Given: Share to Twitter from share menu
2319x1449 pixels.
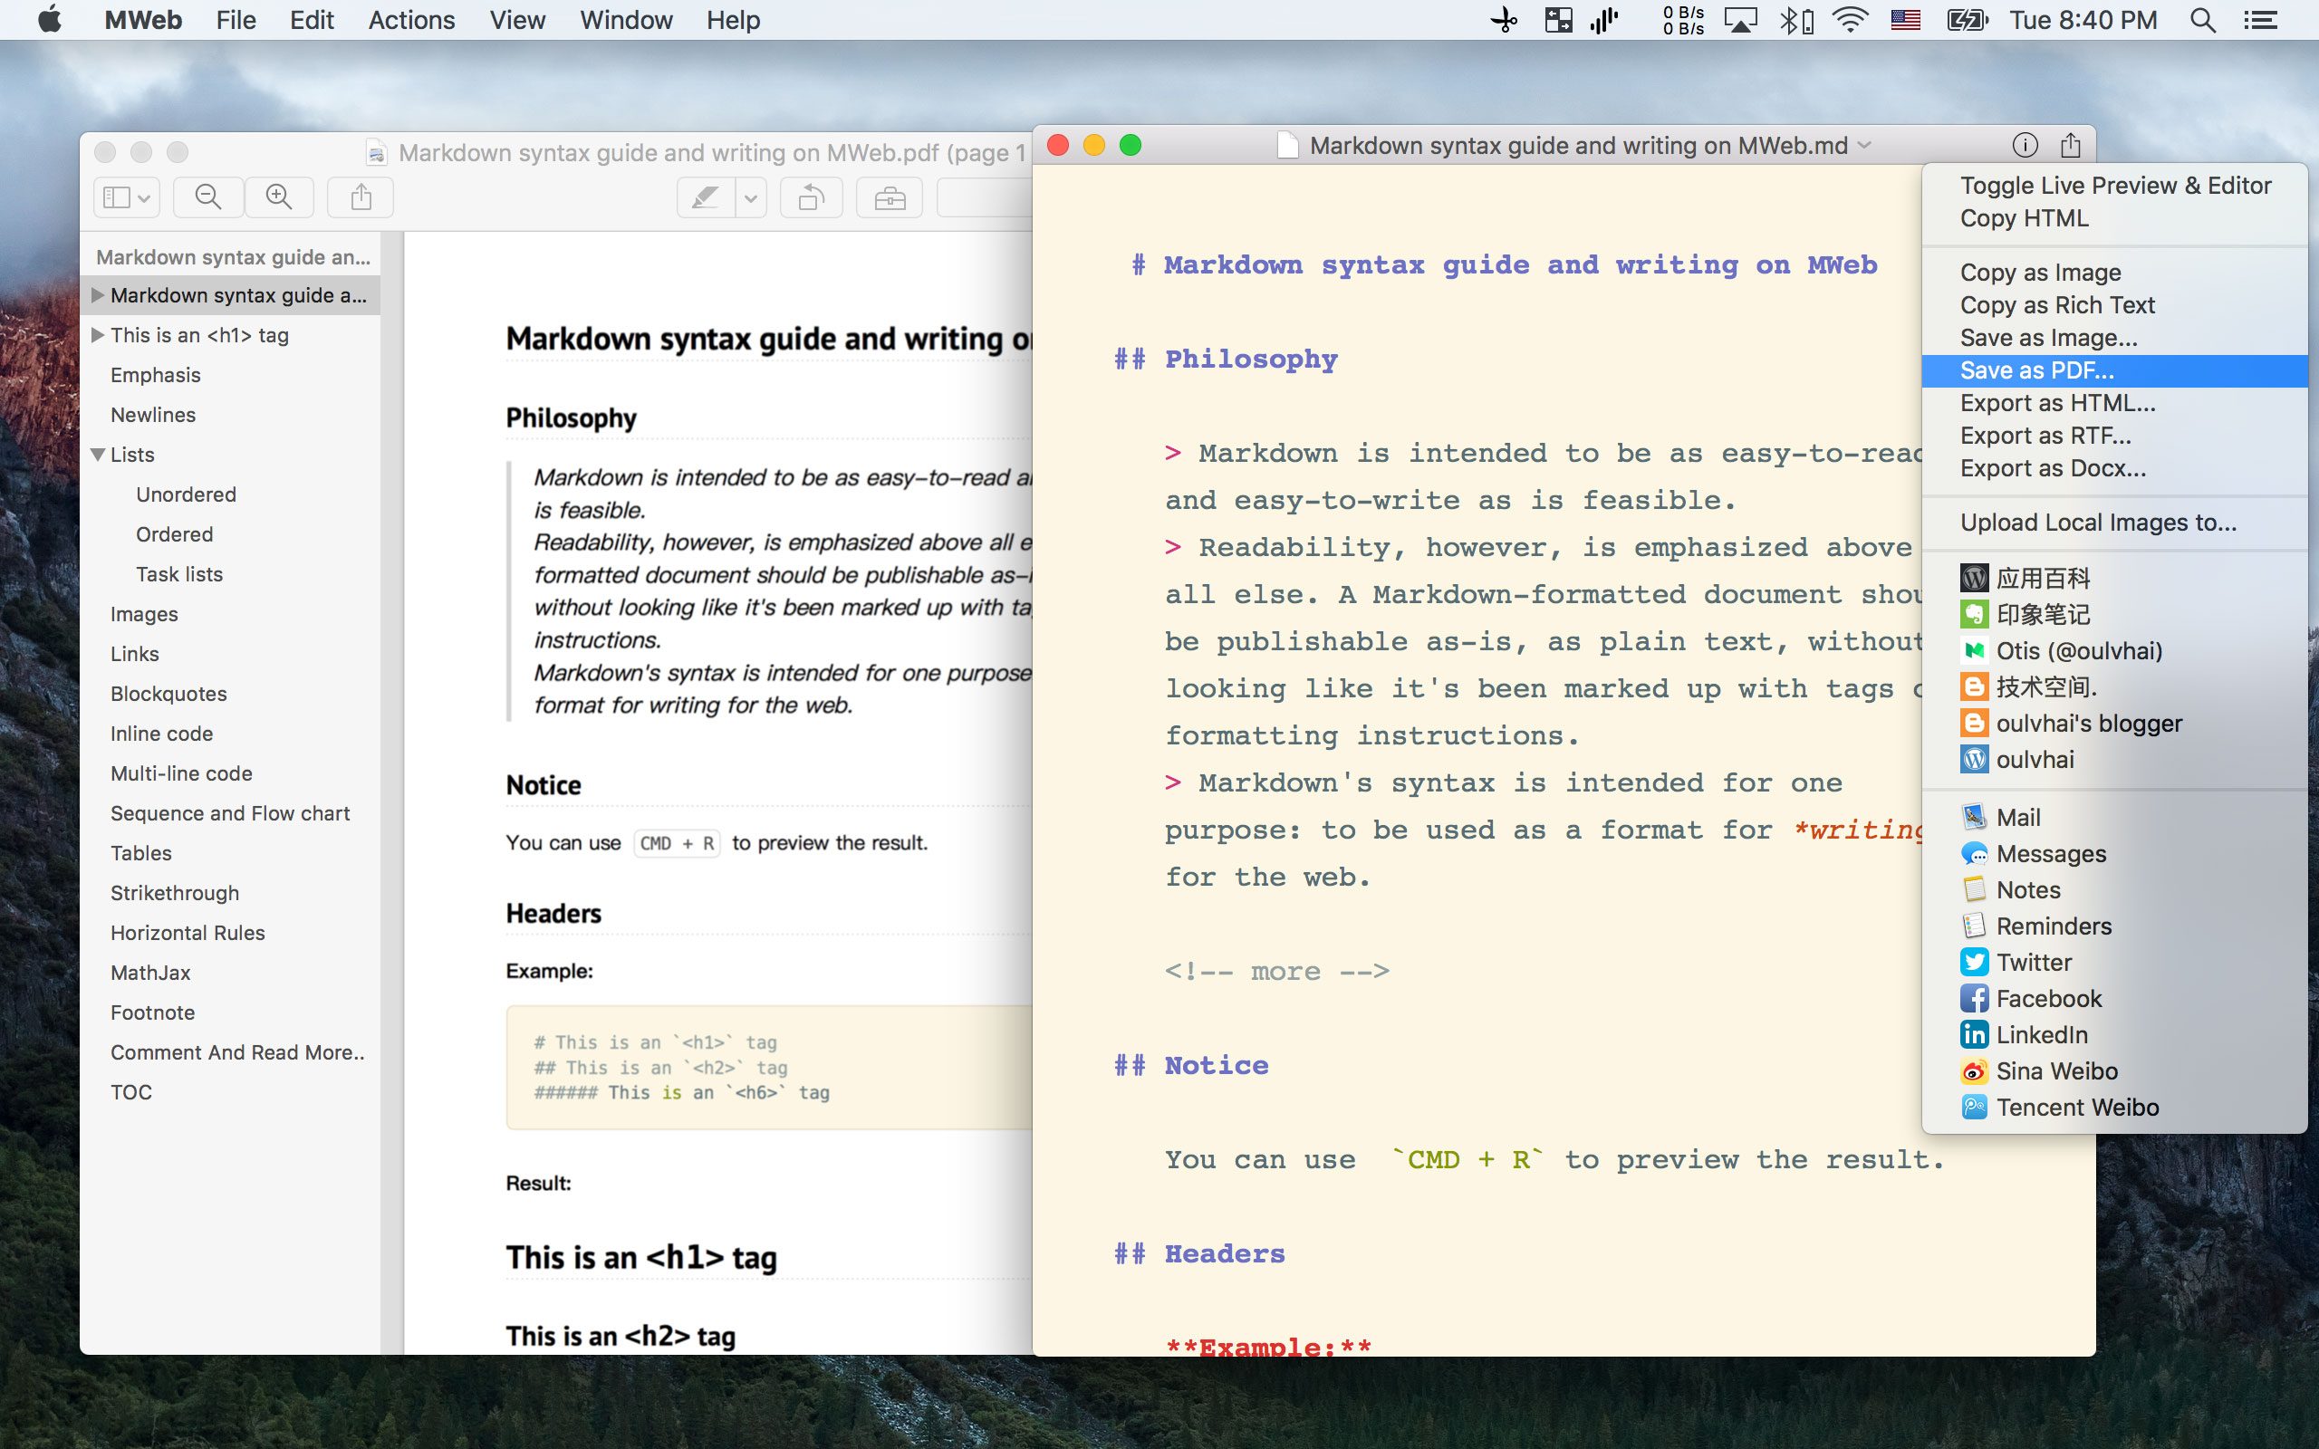Looking at the screenshot, I should (x=2033, y=962).
